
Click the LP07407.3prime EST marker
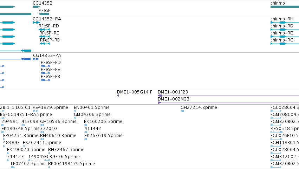coord(13,167)
